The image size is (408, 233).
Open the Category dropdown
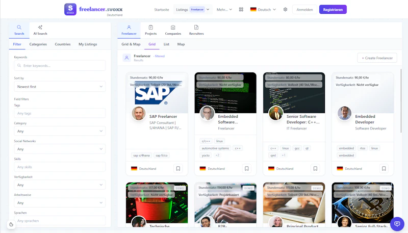point(60,131)
